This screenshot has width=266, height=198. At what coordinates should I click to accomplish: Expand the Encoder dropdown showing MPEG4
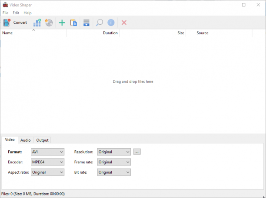click(47, 162)
